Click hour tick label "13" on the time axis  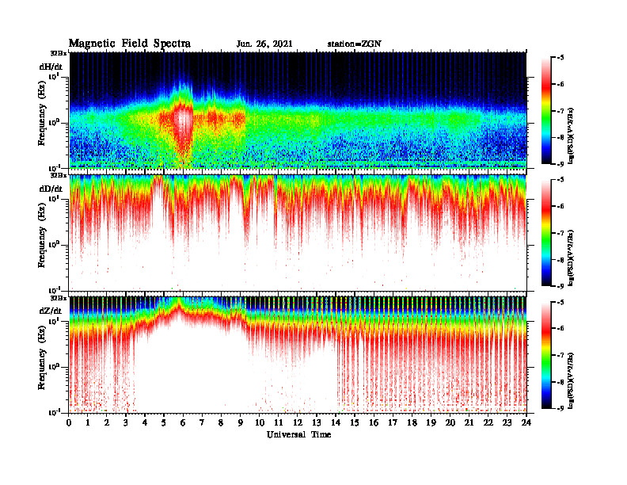317,423
